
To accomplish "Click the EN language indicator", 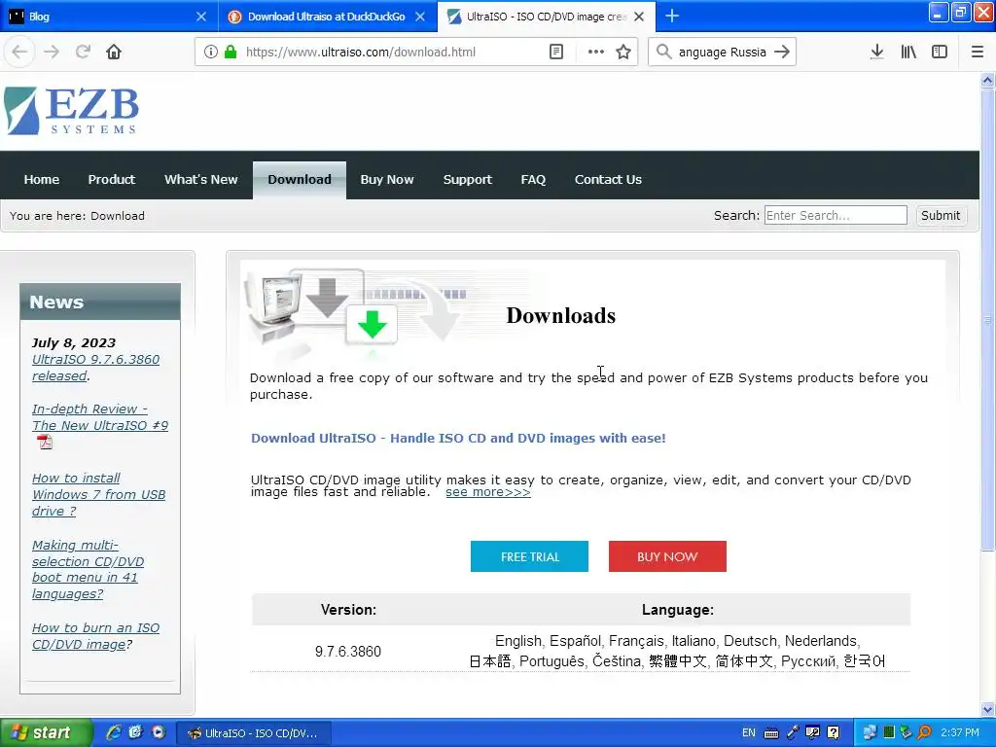I will pyautogui.click(x=748, y=733).
